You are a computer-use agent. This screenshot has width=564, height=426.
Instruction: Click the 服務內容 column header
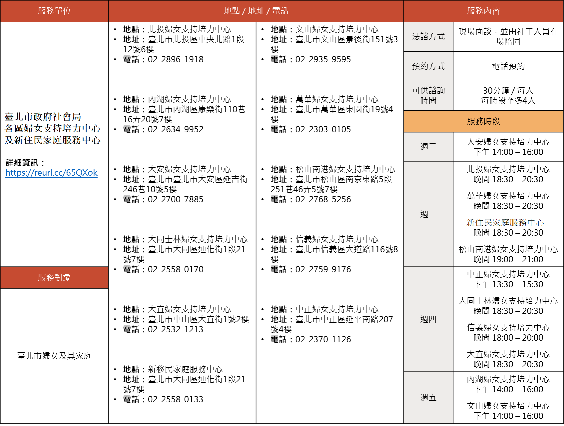pyautogui.click(x=484, y=11)
